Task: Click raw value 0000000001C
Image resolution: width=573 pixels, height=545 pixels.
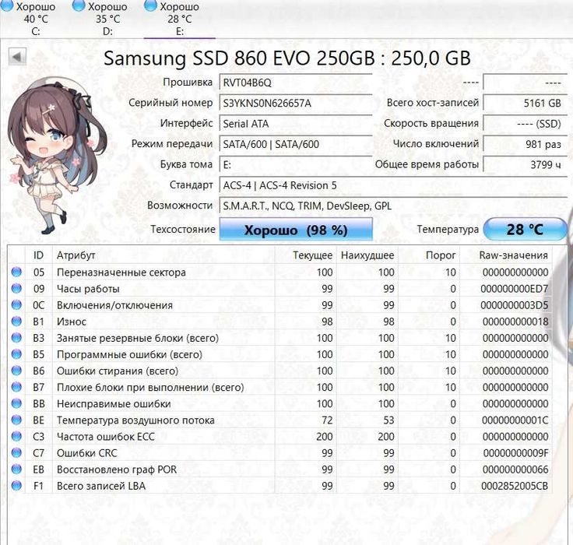Action: (x=515, y=420)
